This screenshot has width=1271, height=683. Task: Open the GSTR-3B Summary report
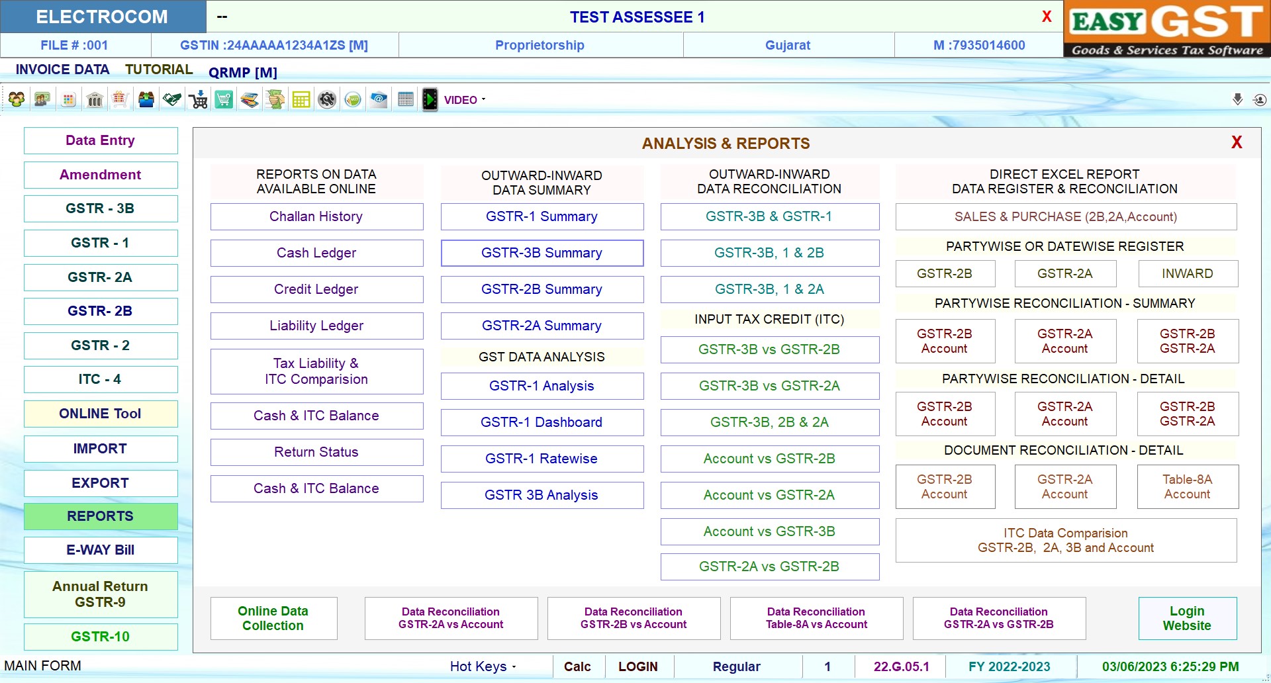click(541, 253)
